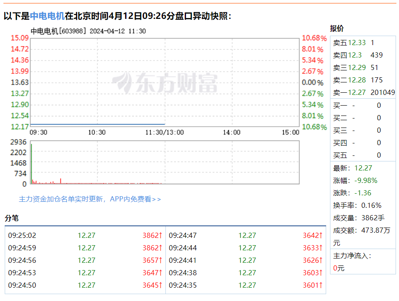Select 卖一 12.27 quote row with 201049
The width and height of the screenshot is (399, 301).
[363, 92]
